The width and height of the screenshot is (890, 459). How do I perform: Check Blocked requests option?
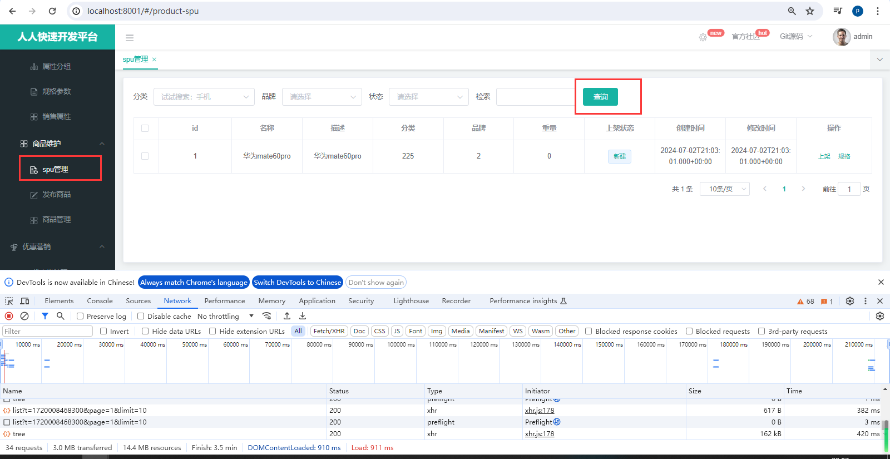(689, 331)
